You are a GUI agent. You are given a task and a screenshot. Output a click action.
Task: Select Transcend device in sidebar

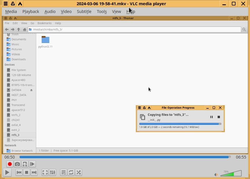coord(18,105)
